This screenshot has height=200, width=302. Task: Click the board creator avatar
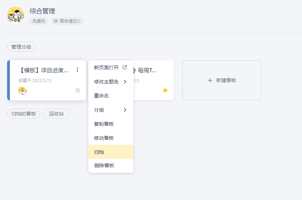pyautogui.click(x=23, y=90)
